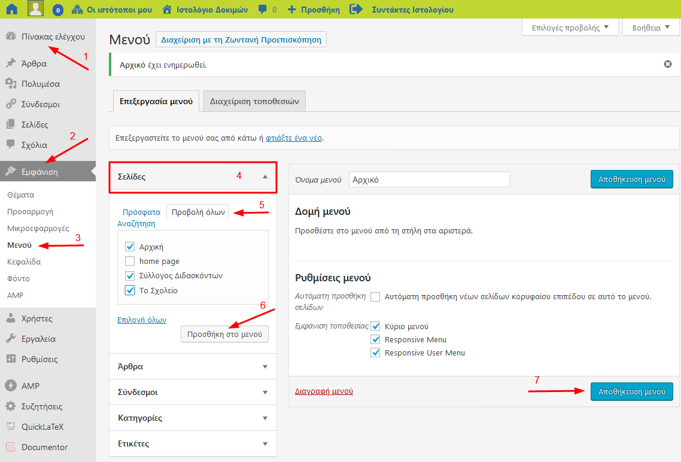The image size is (681, 462).
Task: Click the home icon in the top bar
Action: coord(11,10)
